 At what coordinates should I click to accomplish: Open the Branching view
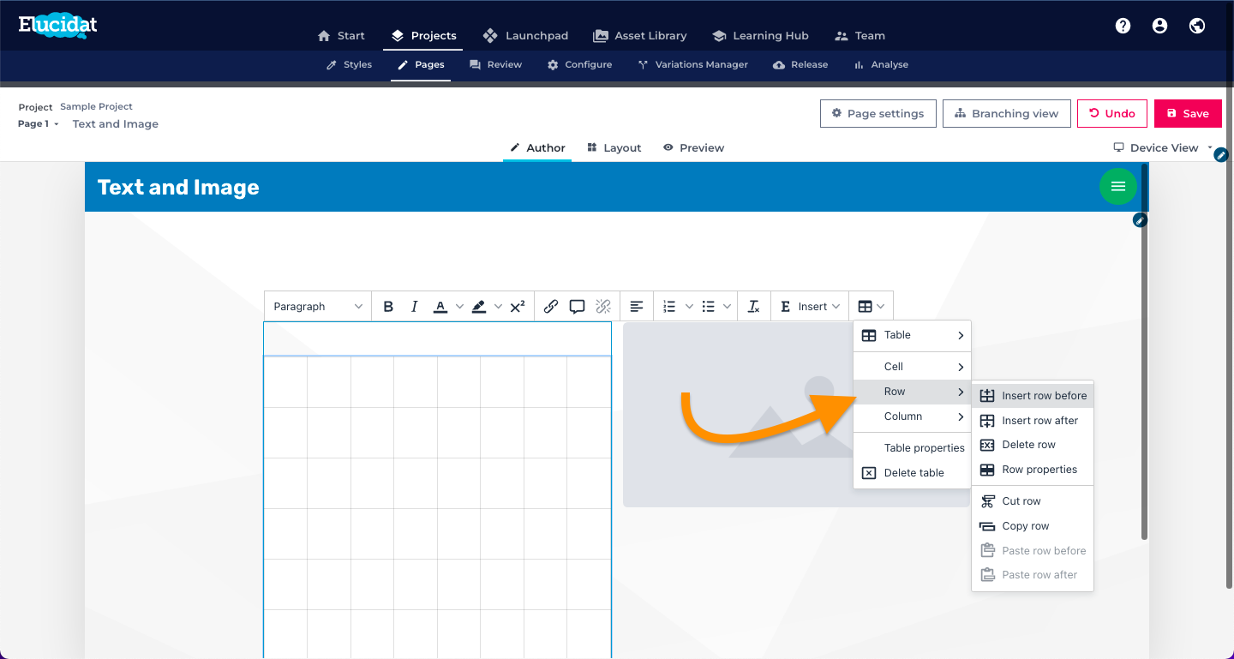pos(1007,113)
